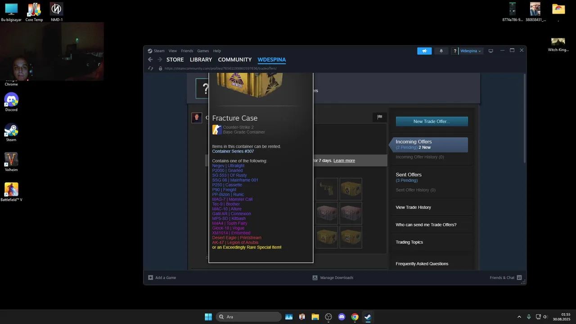Open the Steam announcements megaphone button
Image resolution: width=576 pixels, height=324 pixels.
point(424,51)
